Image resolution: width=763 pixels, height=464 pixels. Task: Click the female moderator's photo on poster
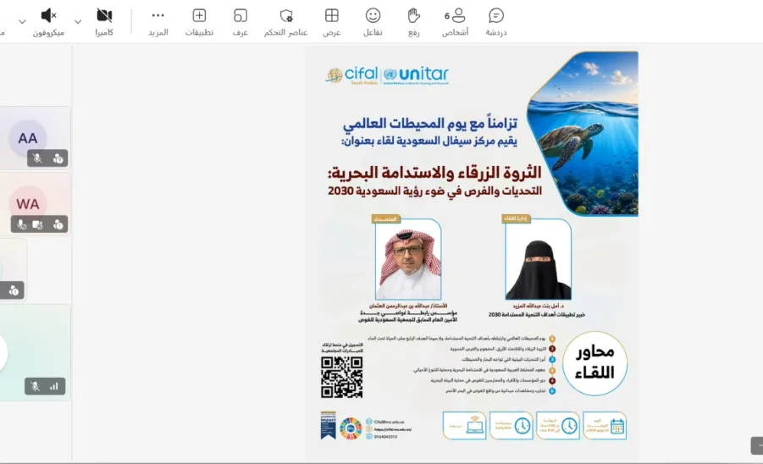(538, 259)
